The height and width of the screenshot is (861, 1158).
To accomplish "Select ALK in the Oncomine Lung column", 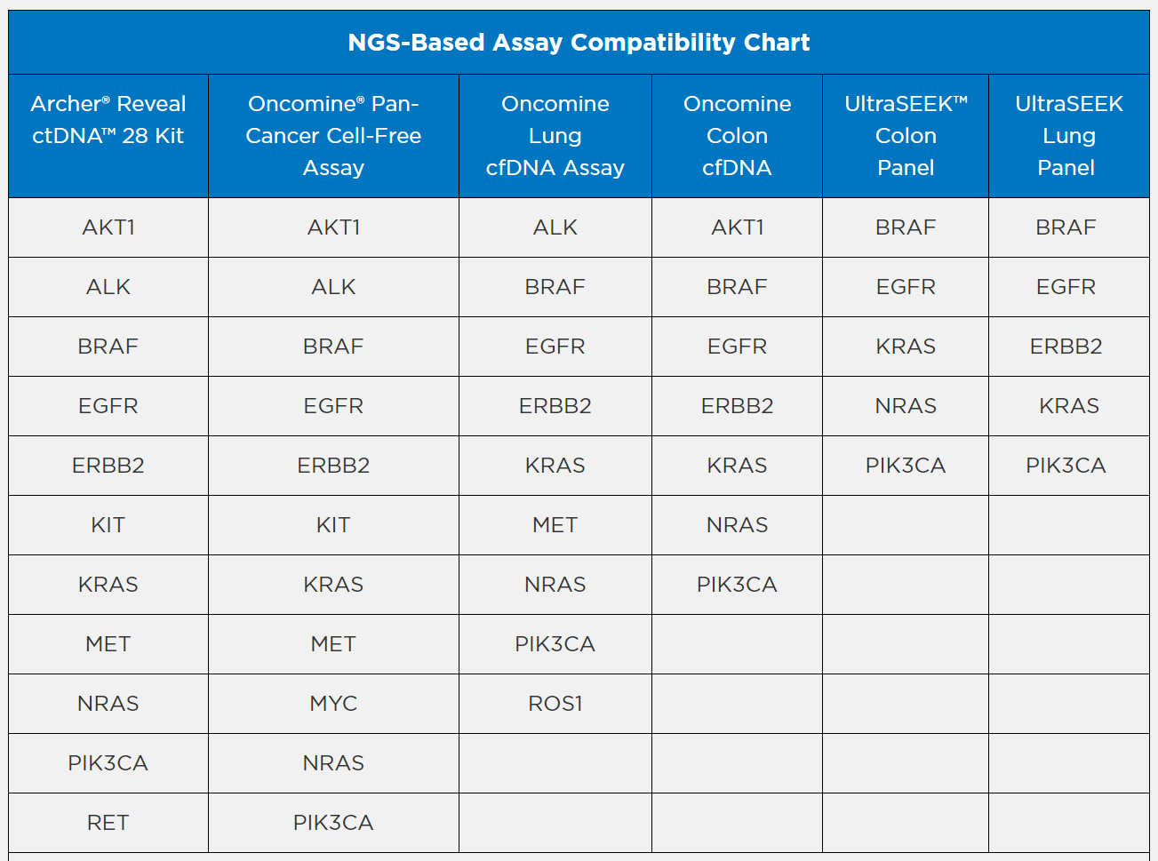I will point(555,227).
